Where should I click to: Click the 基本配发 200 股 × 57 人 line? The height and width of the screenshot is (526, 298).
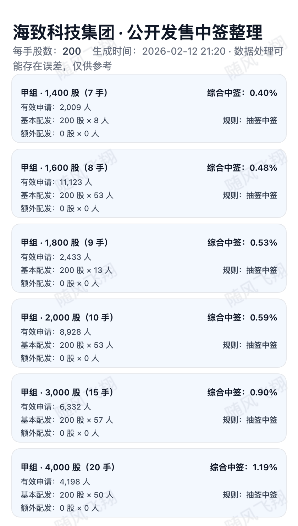[67, 420]
